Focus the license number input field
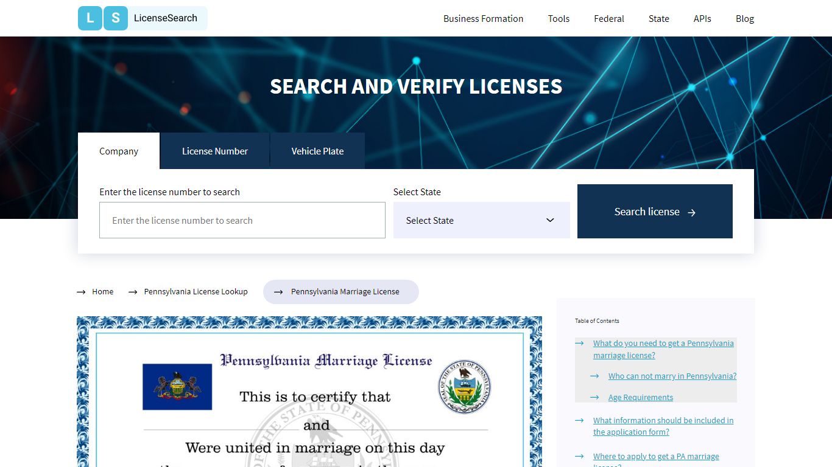This screenshot has width=832, height=467. pyautogui.click(x=242, y=220)
